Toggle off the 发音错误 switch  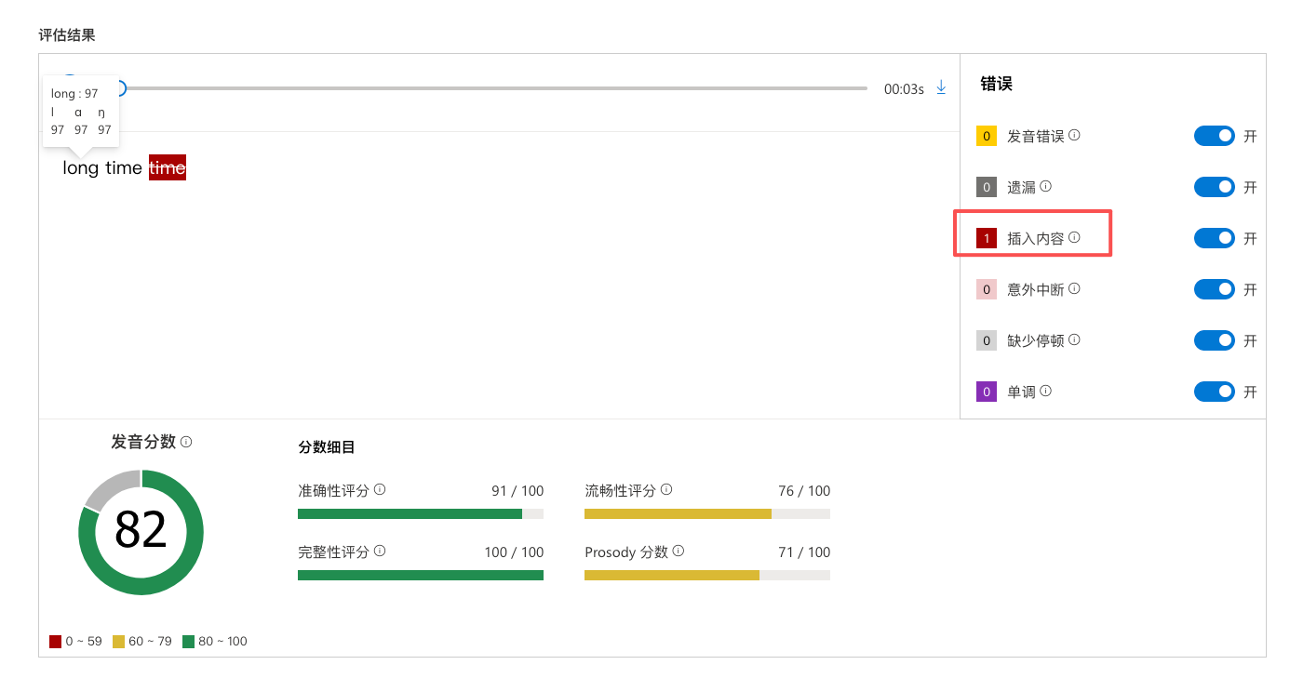[x=1214, y=136]
